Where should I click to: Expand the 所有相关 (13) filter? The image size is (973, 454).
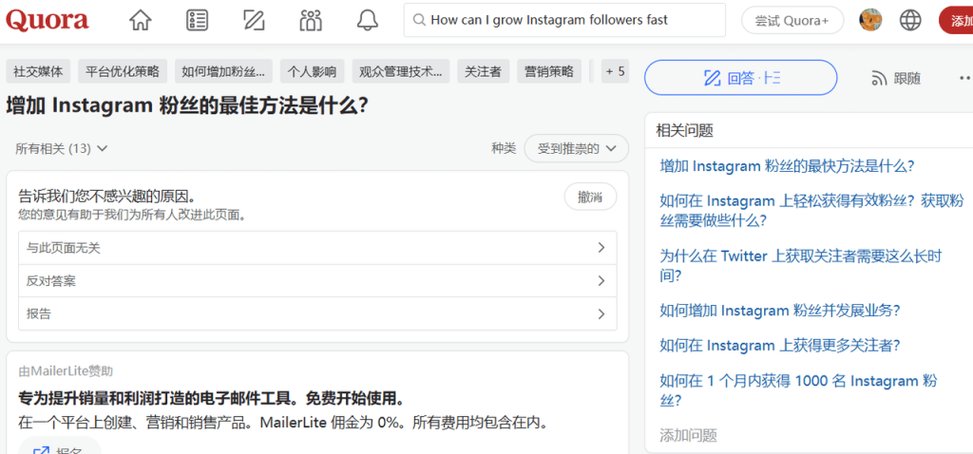[x=62, y=148]
